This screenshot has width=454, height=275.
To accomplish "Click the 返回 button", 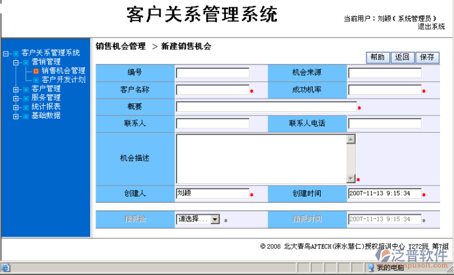I will point(402,57).
